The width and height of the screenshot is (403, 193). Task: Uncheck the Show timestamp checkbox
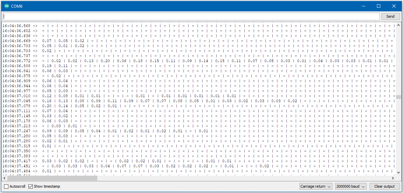(31, 186)
